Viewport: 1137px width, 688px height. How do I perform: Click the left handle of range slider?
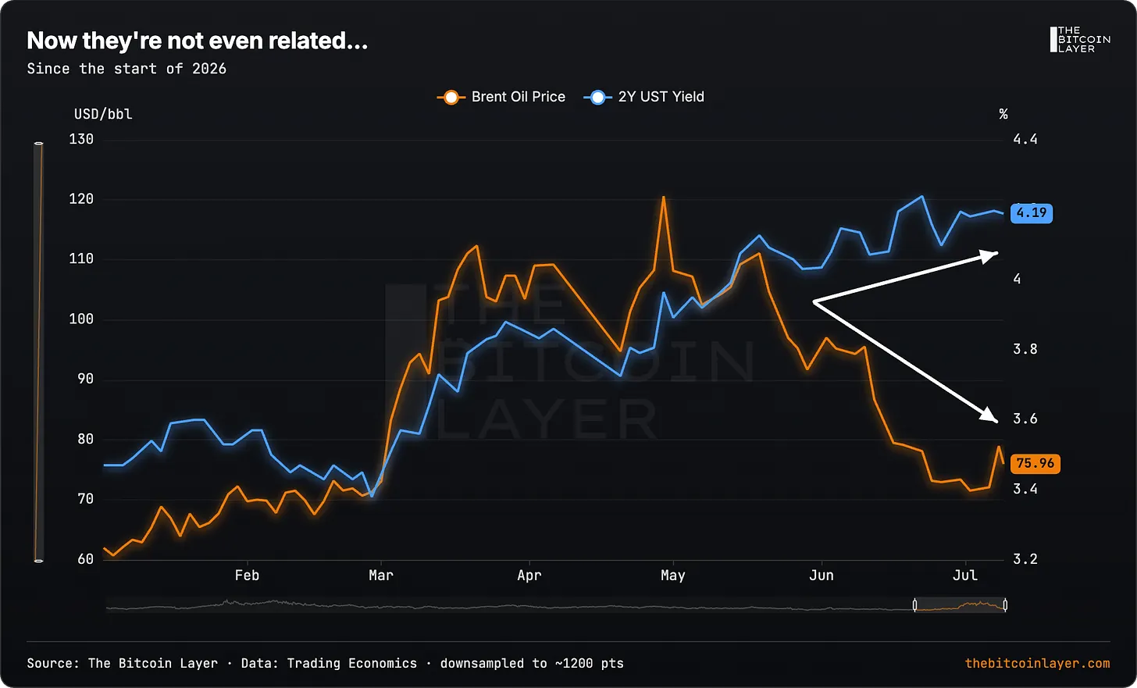[914, 605]
